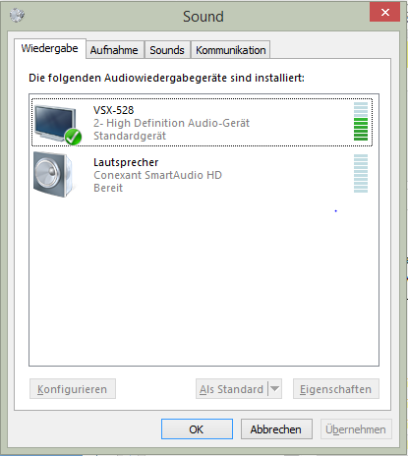This screenshot has height=456, width=408.
Task: Click the Als Standard button
Action: point(232,389)
